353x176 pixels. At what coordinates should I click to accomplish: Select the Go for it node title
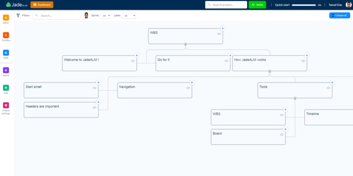coord(163,60)
